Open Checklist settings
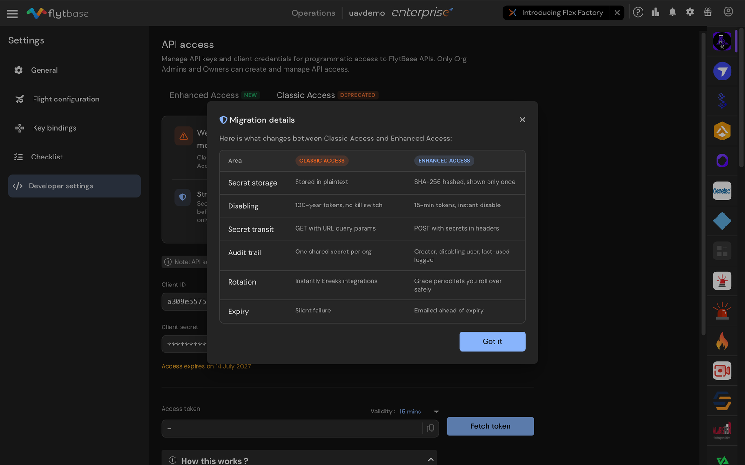This screenshot has width=745, height=465. (x=74, y=157)
